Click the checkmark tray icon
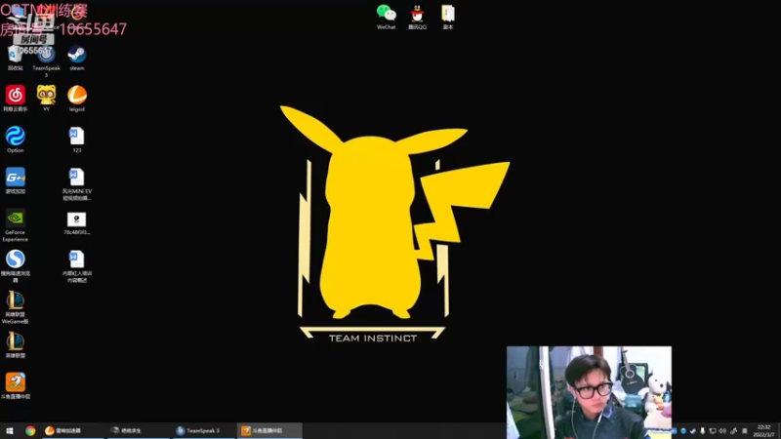The width and height of the screenshot is (781, 439). click(x=692, y=431)
